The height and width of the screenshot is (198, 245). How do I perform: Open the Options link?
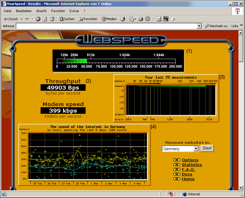coord(190,160)
